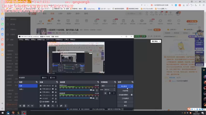Mute the 麦克风/Aux speaker icon
This screenshot has height=115, width=206.
(x=93, y=90)
